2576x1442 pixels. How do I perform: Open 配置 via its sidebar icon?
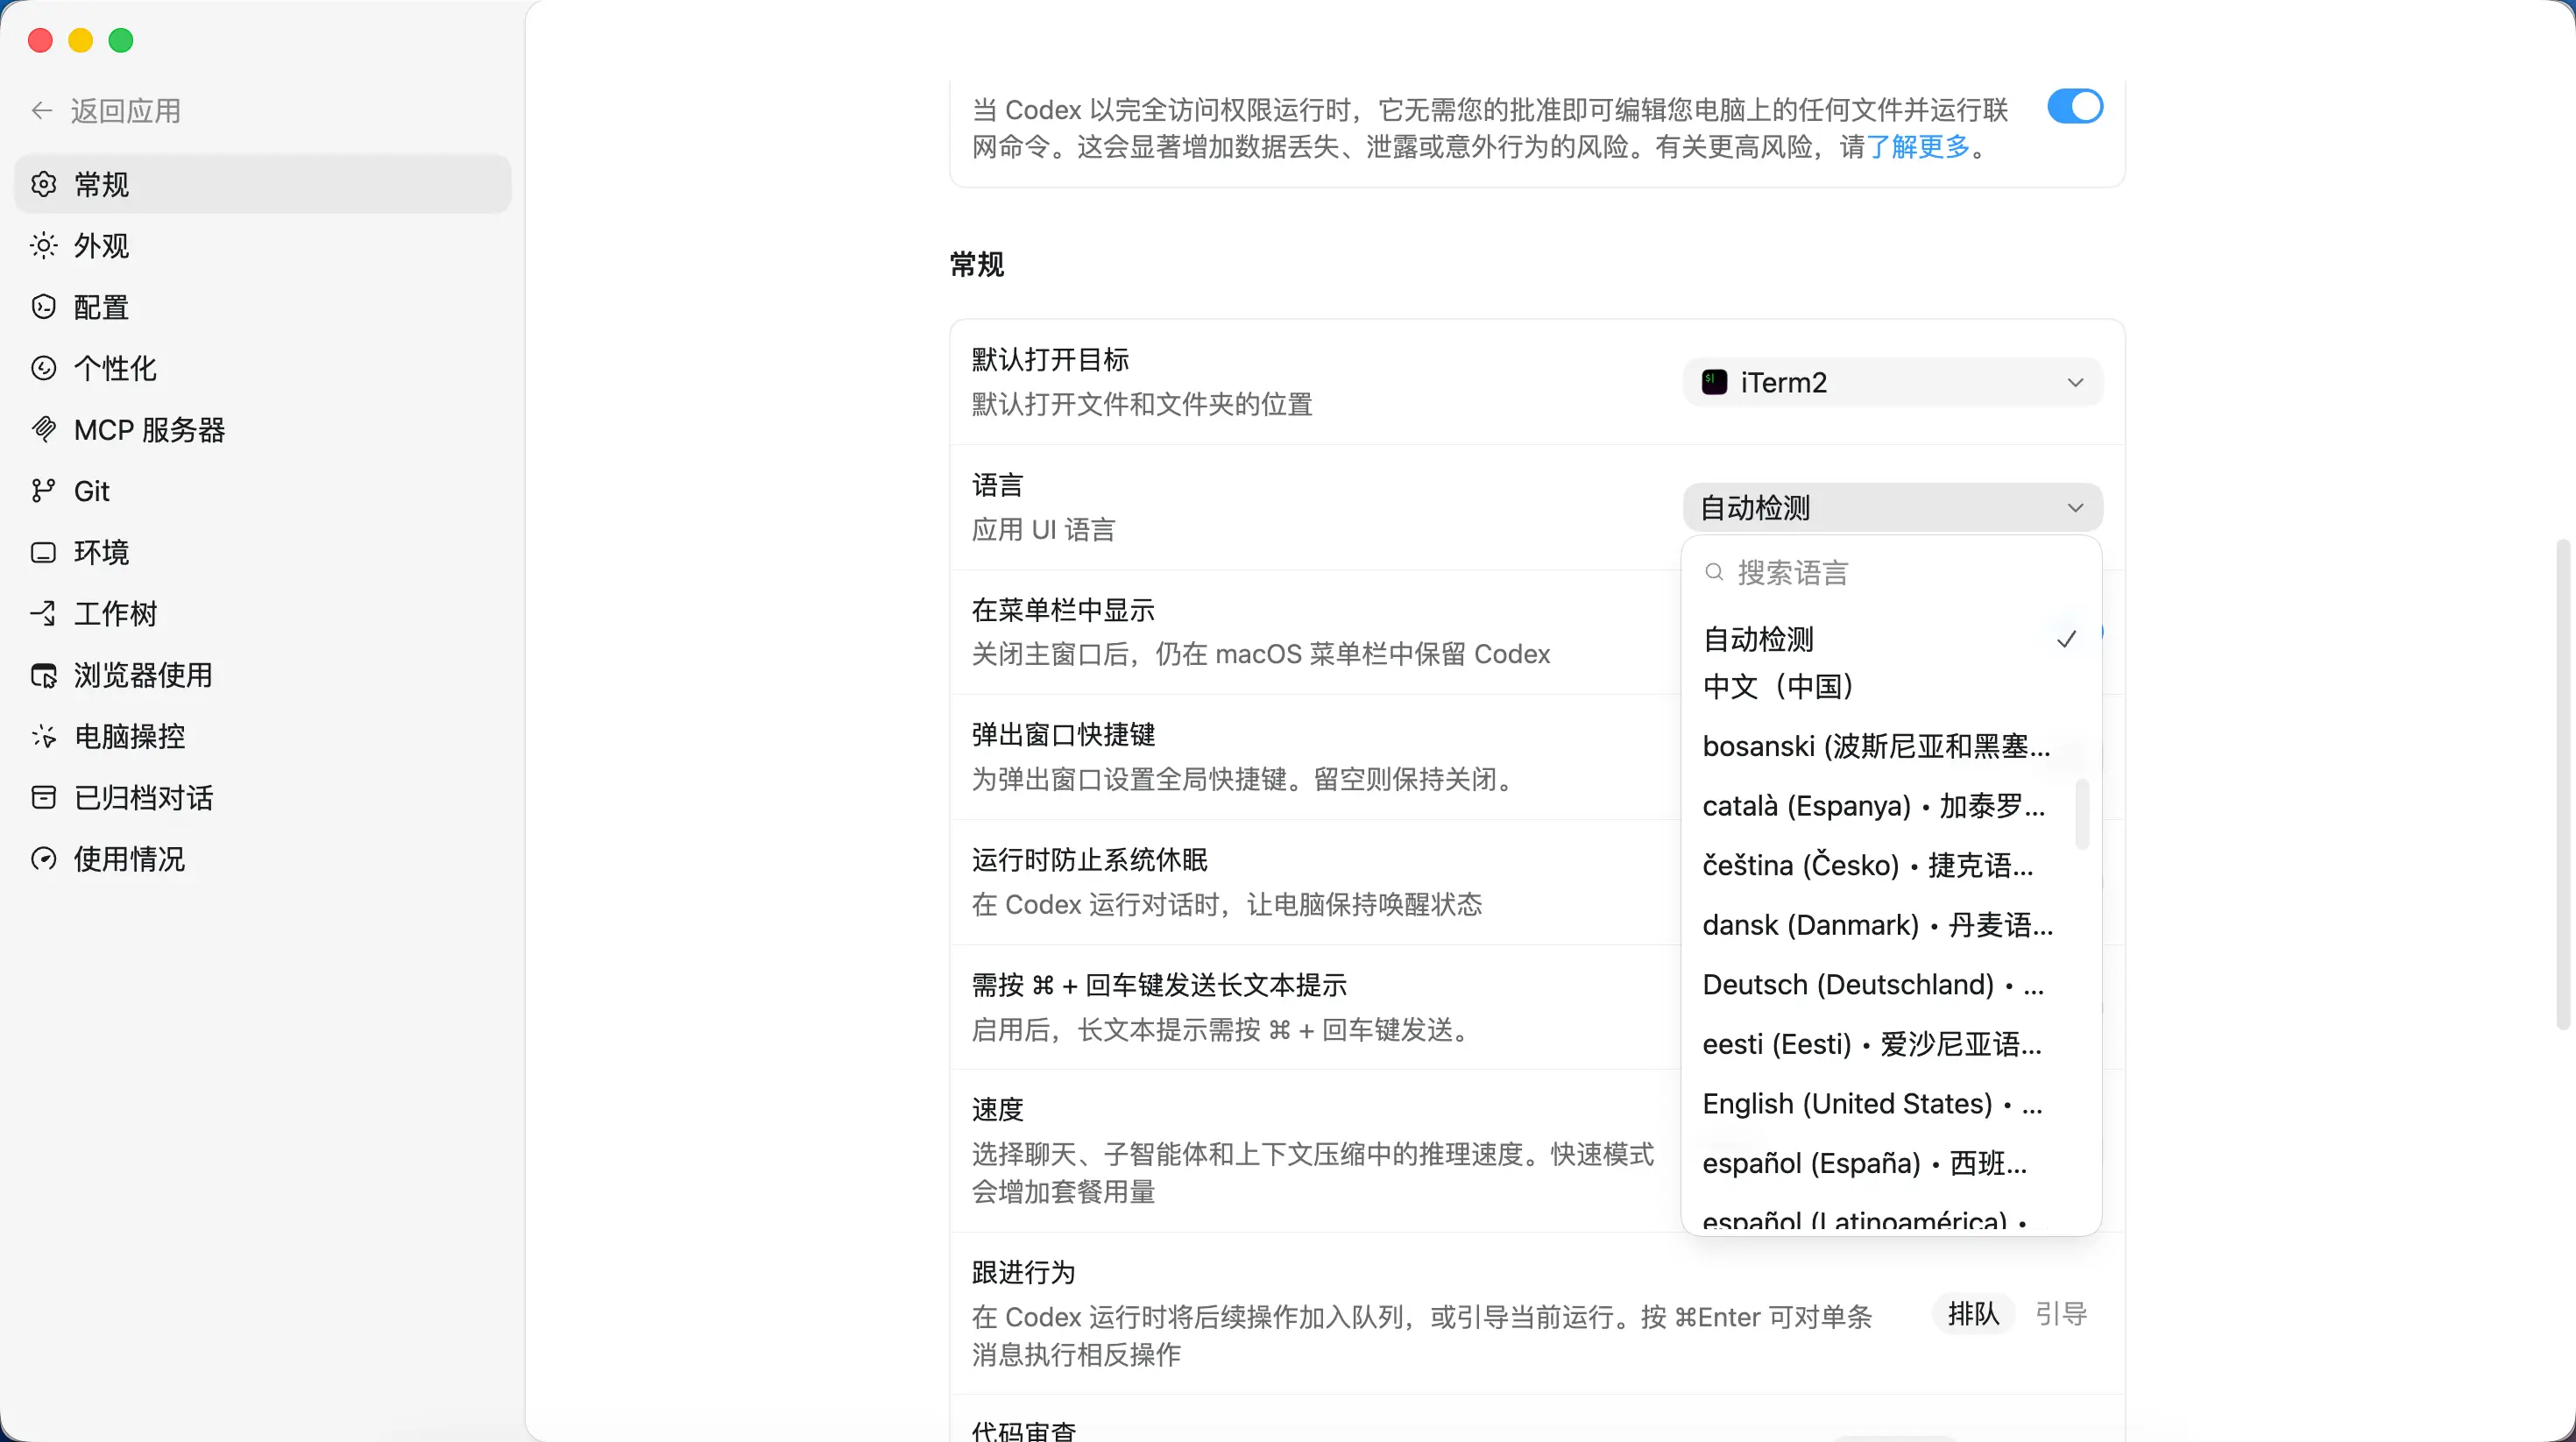[43, 307]
